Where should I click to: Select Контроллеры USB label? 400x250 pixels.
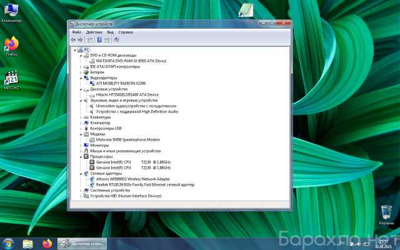[x=106, y=129]
